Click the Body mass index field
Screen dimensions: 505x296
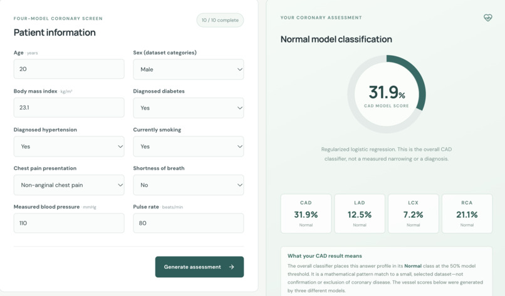[x=69, y=108]
